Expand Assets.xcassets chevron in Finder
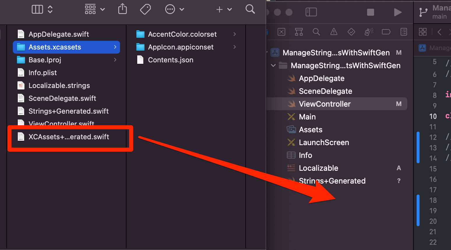This screenshot has width=451, height=250. tap(115, 47)
